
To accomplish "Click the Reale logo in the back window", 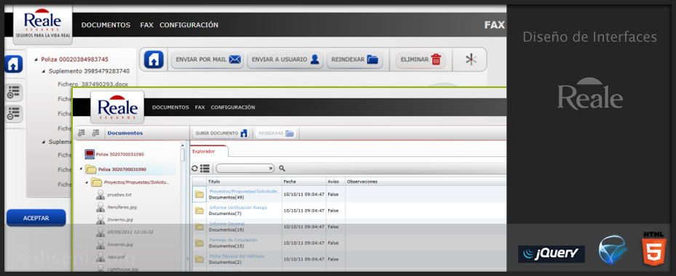I will click(43, 24).
